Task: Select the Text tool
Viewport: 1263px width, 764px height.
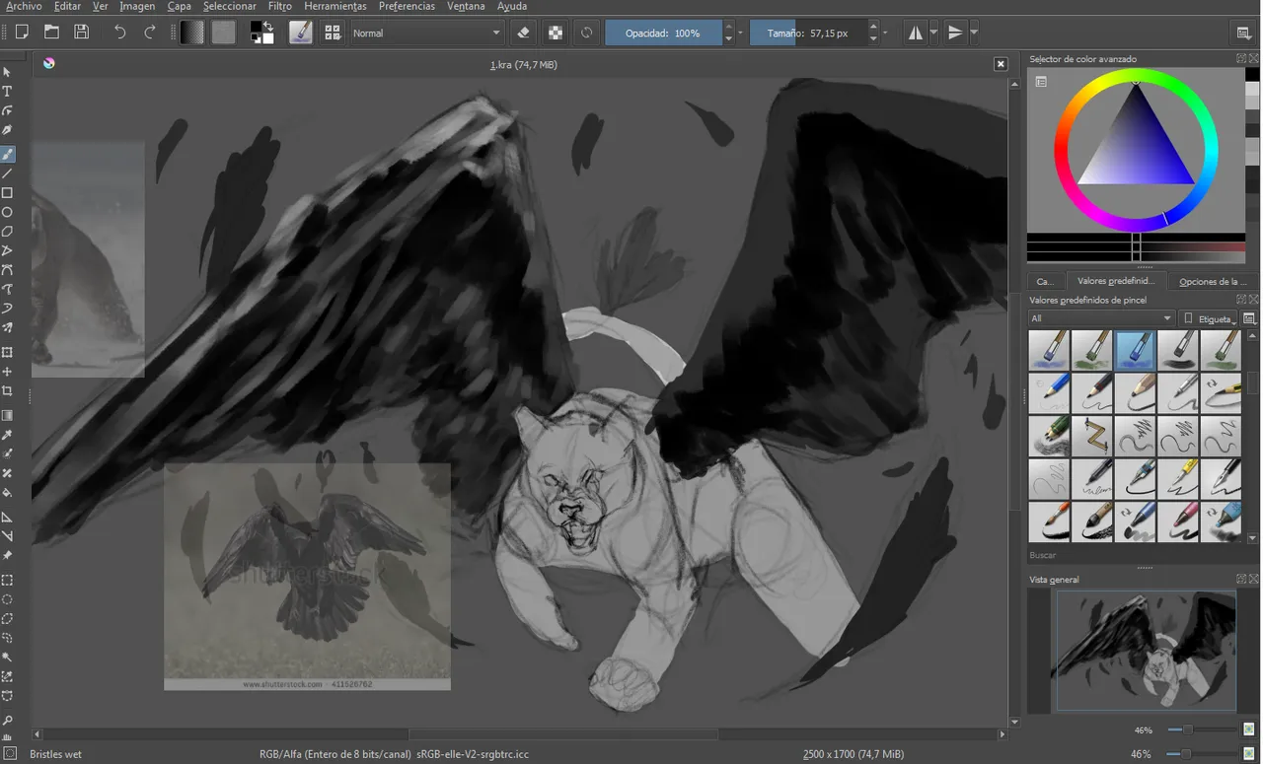Action: (x=7, y=92)
